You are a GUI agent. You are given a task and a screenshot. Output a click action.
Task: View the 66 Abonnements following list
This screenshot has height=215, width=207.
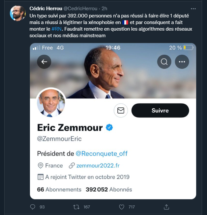pyautogui.click(x=59, y=189)
